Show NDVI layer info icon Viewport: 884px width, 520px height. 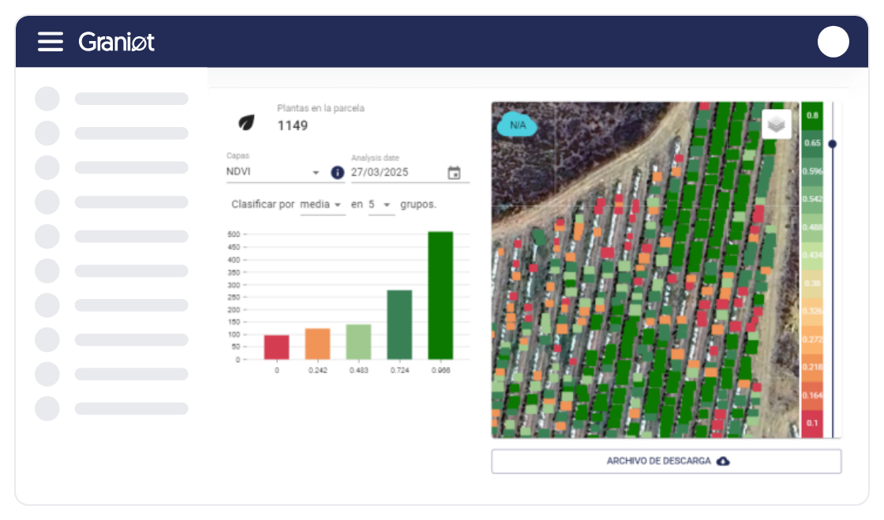point(337,172)
